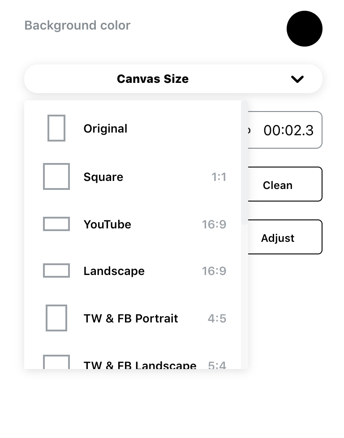Select the Square canvas preset
Image resolution: width=344 pixels, height=438 pixels.
(103, 177)
